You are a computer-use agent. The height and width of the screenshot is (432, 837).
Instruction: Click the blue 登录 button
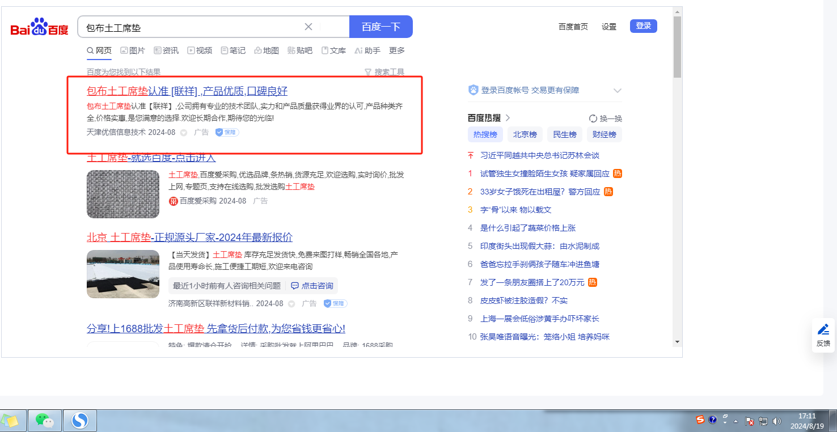tap(643, 26)
